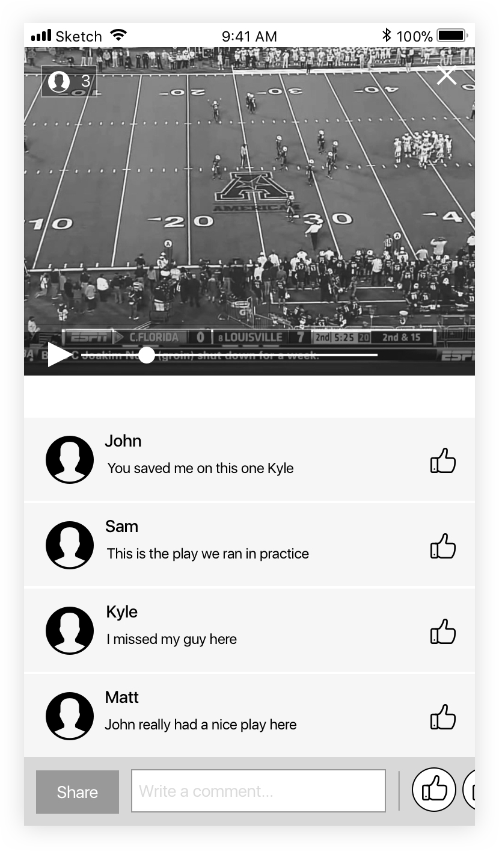Focus the Write a comment field
The height and width of the screenshot is (851, 499).
tap(259, 791)
